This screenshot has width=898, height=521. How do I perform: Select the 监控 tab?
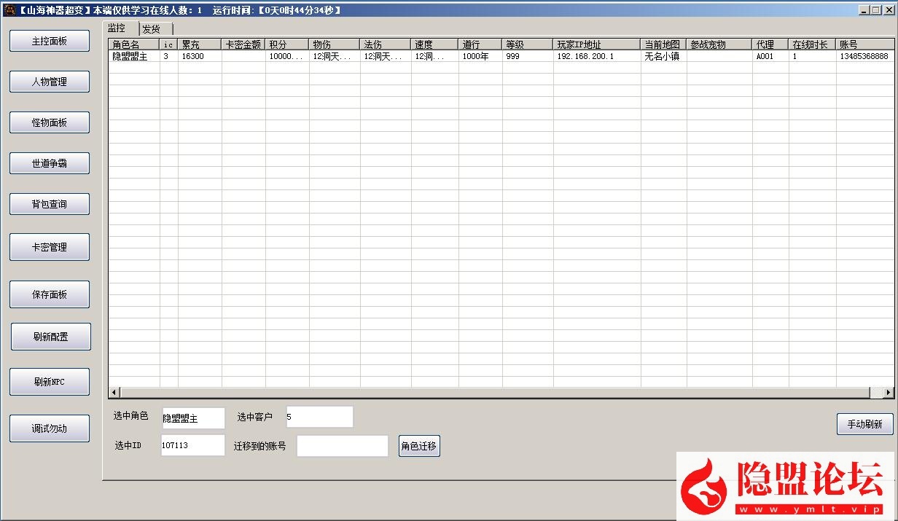point(120,28)
